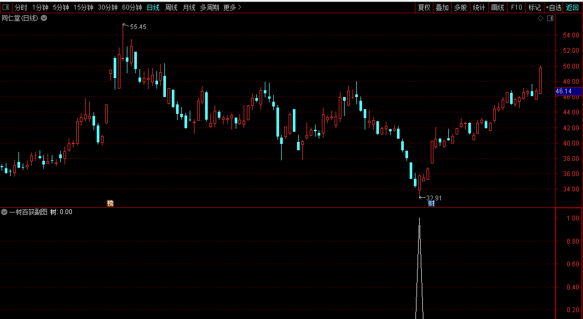Open the 一树百获副图 indicator dropdown
Image resolution: width=583 pixels, height=319 pixels.
click(4, 212)
